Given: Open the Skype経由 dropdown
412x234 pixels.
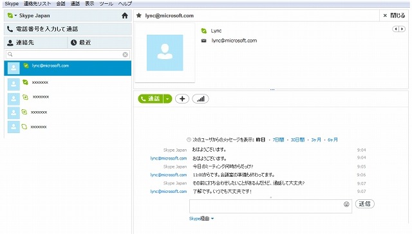Looking at the screenshot, I should [x=201, y=219].
